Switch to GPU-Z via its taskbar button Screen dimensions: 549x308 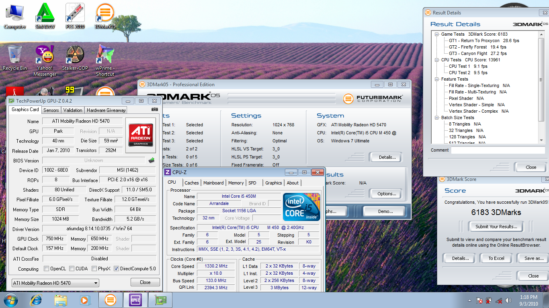[160, 300]
